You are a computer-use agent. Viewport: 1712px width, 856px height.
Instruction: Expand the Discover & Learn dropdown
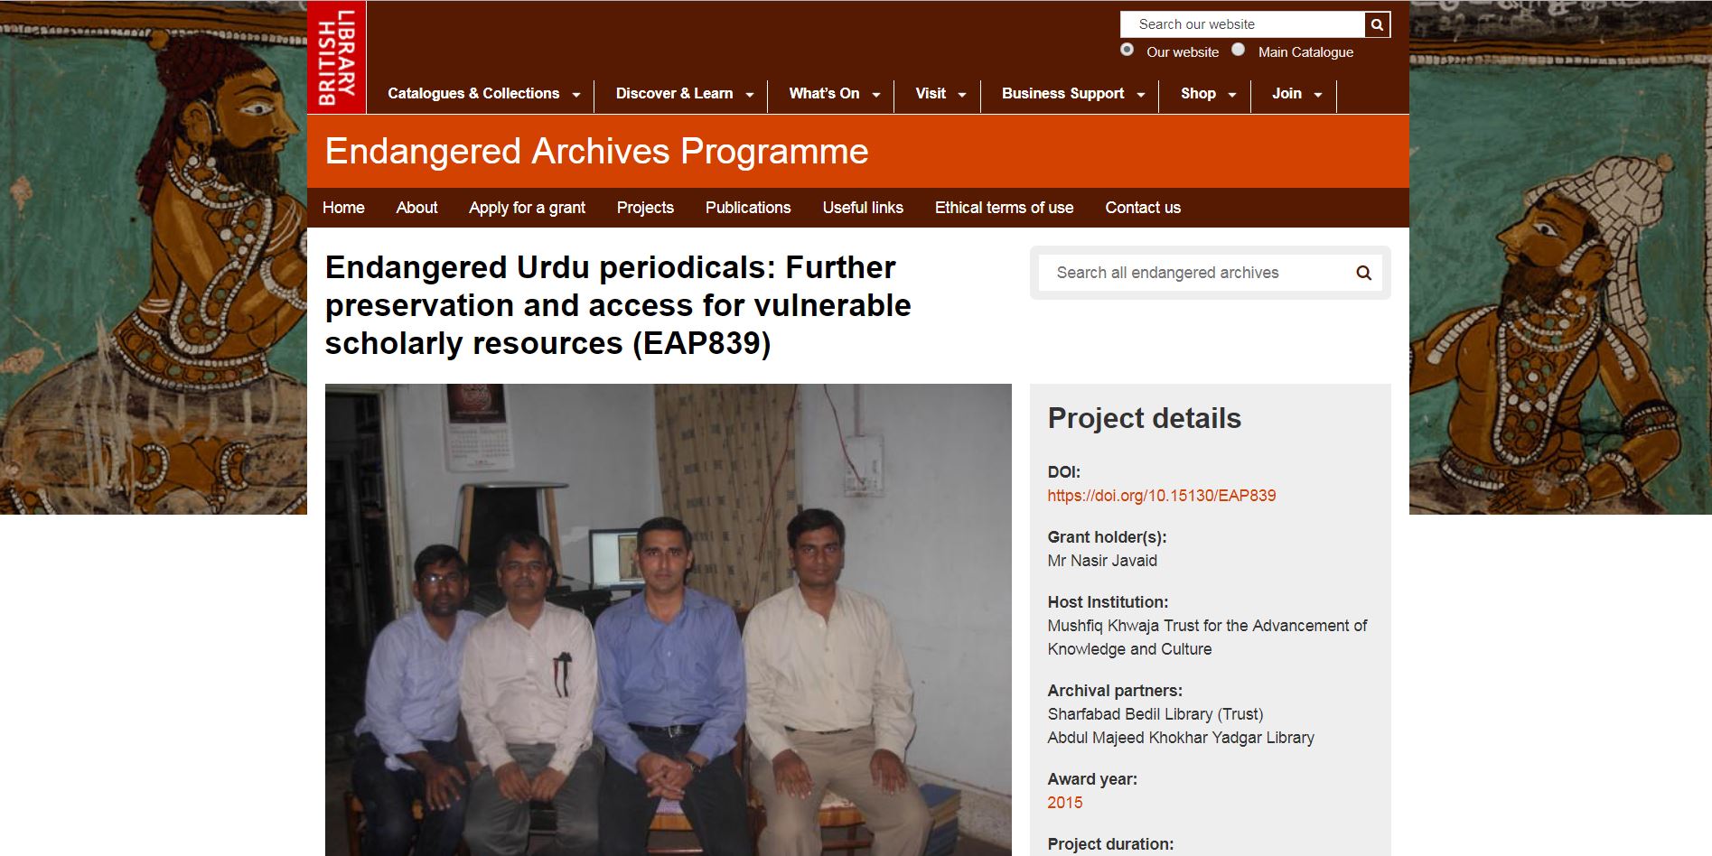click(684, 94)
